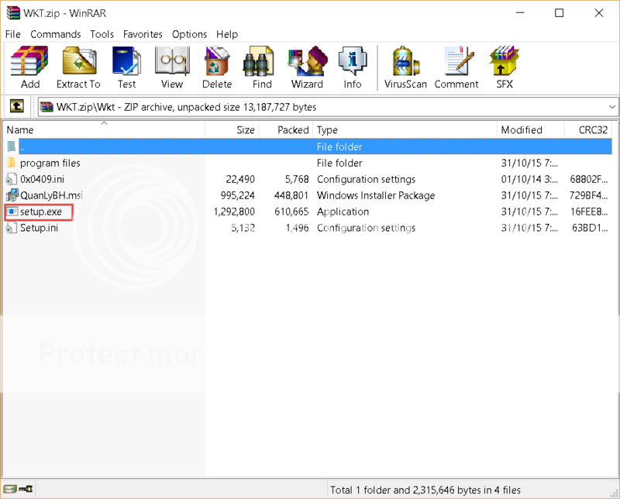Run the Test archive tool

(126, 67)
